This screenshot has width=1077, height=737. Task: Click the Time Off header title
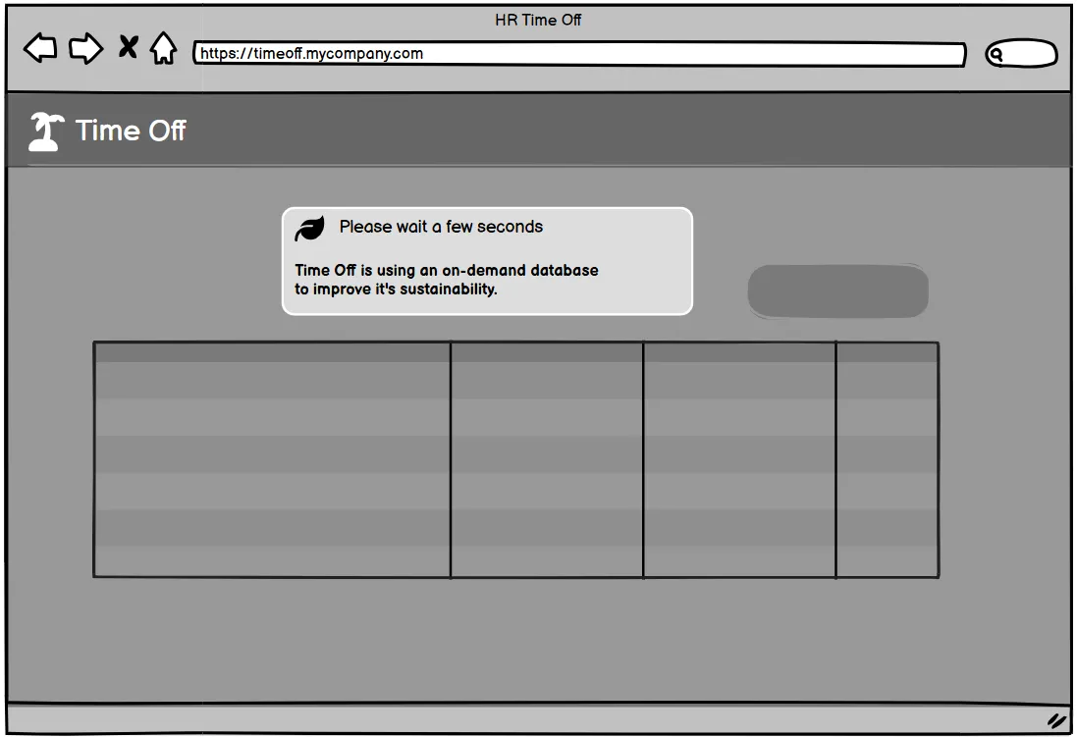coord(131,131)
